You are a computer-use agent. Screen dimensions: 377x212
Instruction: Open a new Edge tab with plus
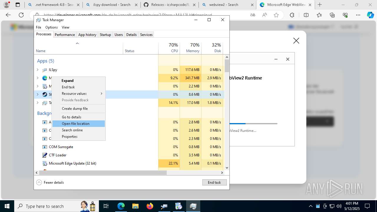coord(320,5)
